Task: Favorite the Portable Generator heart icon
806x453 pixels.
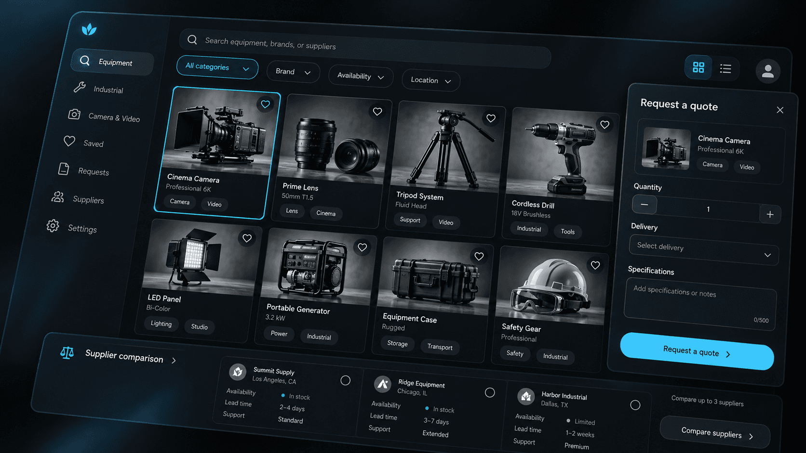Action: [x=362, y=247]
